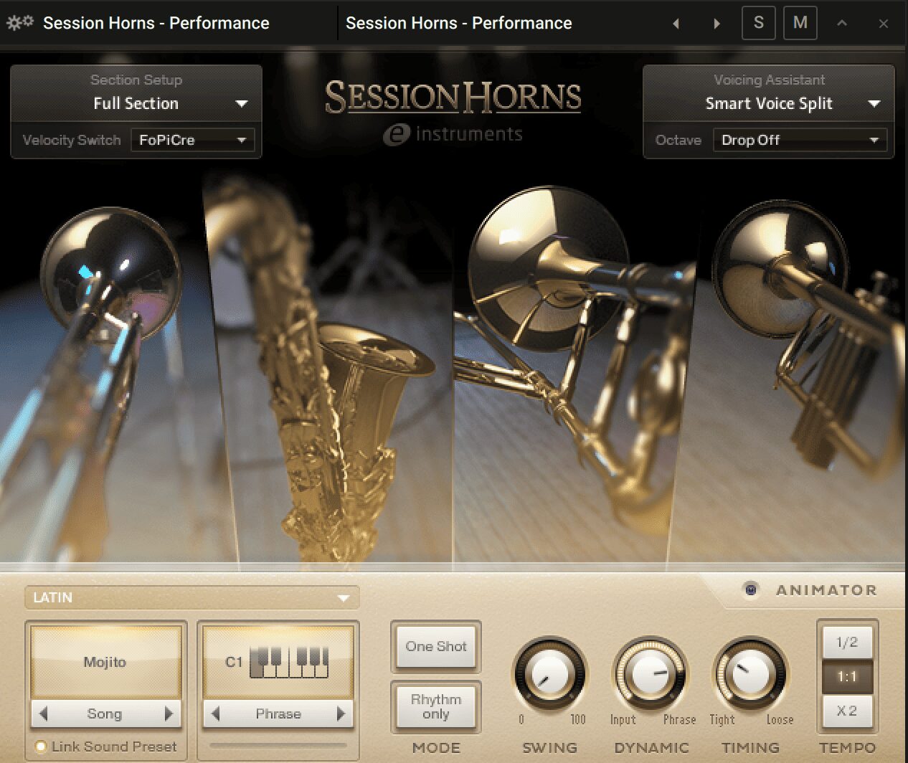Click the center Session Horns - Performance title
The image size is (908, 763).
(x=459, y=23)
